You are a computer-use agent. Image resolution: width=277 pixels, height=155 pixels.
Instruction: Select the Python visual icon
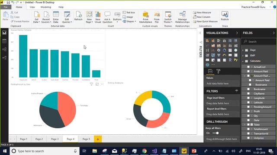235,60
